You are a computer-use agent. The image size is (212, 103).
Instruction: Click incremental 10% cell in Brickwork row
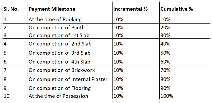136,70
